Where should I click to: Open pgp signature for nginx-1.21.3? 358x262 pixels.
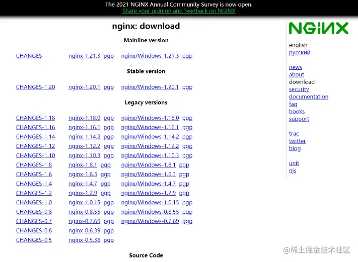(108, 56)
